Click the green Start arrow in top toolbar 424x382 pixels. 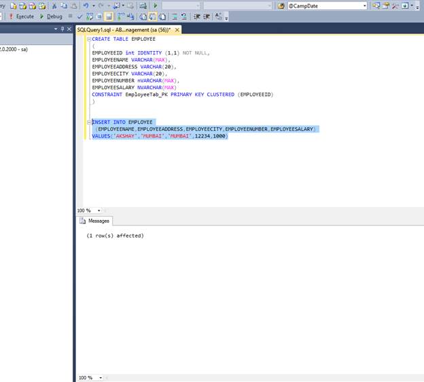(156, 5)
